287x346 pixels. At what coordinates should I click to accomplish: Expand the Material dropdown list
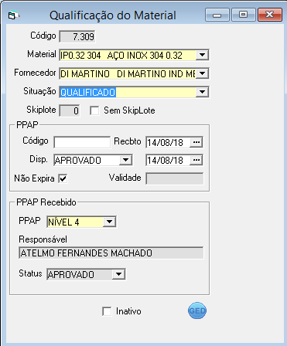click(x=202, y=55)
